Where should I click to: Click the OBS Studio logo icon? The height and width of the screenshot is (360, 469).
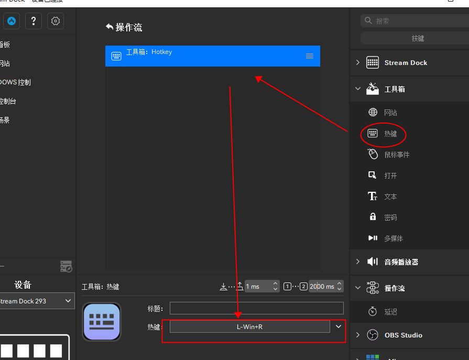pos(373,334)
